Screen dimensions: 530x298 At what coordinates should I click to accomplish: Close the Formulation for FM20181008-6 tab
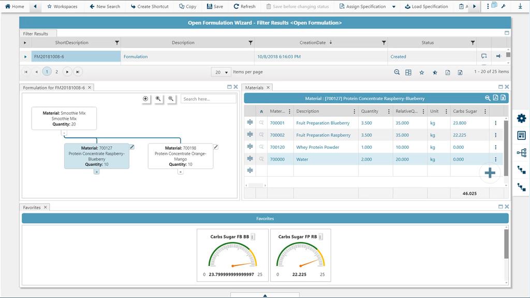pyautogui.click(x=90, y=88)
